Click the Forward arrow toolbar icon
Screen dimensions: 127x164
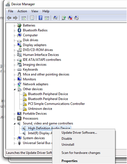click(15, 18)
